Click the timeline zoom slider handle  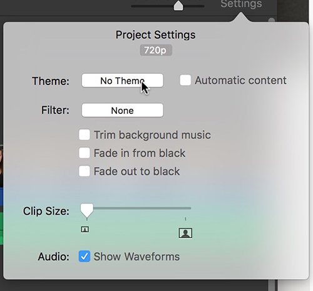click(x=178, y=6)
